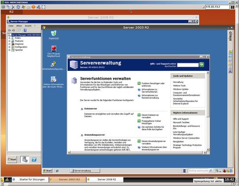Click forward arrow in Server-Manager toolbar
Viewport: 239px width, 186px height.
pos(14,31)
